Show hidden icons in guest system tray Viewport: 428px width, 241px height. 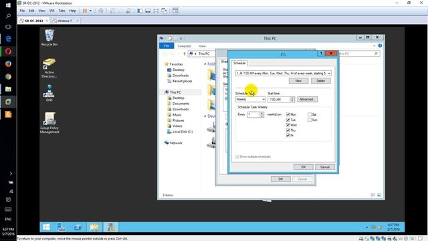pyautogui.click(x=366, y=227)
